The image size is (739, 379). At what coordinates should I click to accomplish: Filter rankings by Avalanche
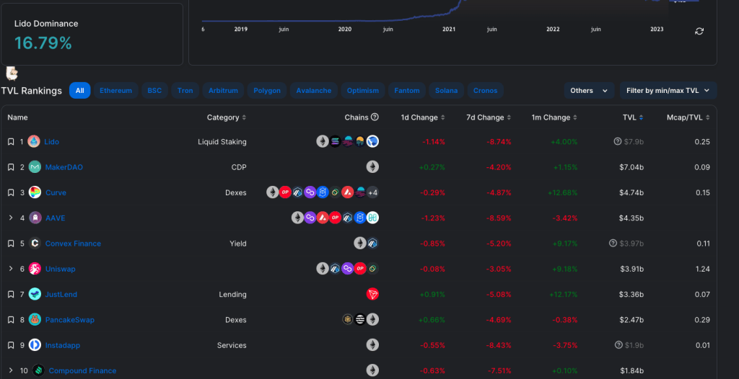click(x=313, y=90)
